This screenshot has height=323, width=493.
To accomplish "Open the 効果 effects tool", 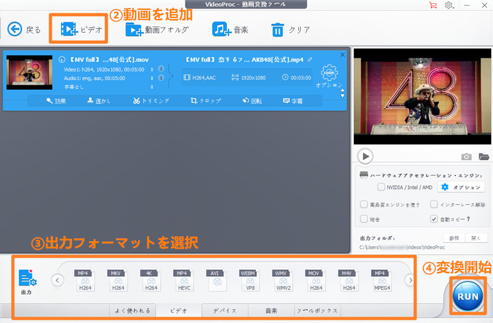I will (x=56, y=101).
